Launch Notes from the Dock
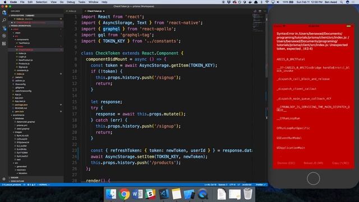 pyautogui.click(x=176, y=194)
